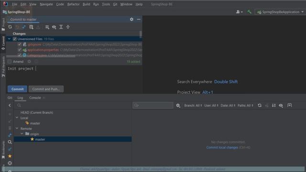Switch to the Console tab in Git
The height and width of the screenshot is (172, 306).
point(35,97)
